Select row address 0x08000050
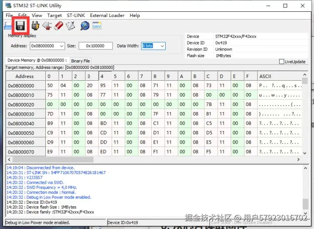 pos(26,133)
